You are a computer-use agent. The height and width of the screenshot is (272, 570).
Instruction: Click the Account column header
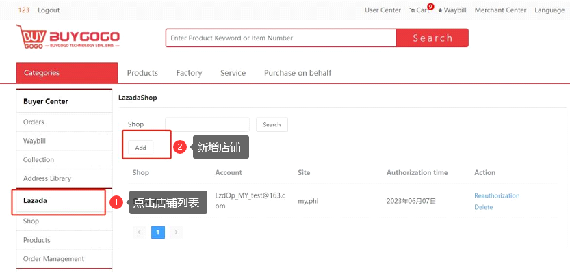[229, 172]
